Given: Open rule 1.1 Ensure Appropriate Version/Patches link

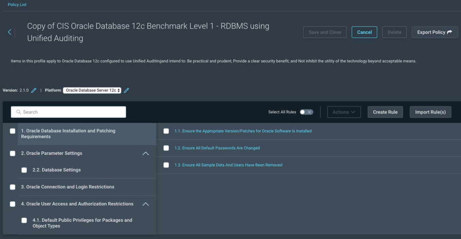Looking at the screenshot, I should pos(243,131).
